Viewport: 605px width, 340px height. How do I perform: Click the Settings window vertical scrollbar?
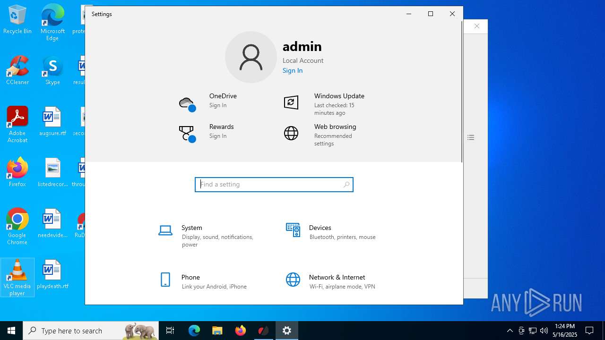[x=462, y=92]
